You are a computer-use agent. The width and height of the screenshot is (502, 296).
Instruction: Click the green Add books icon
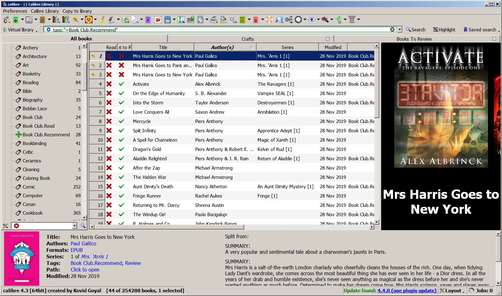[16, 20]
